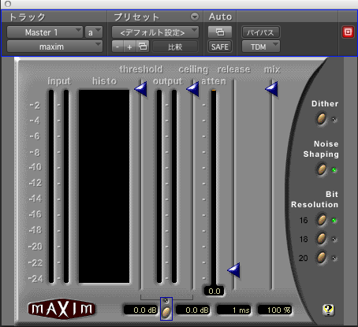Click the mix slider blue arrow handle
Screen dimensions: 358x327
pyautogui.click(x=271, y=89)
